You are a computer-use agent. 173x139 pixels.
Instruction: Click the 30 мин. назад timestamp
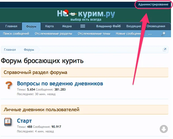(x=45, y=94)
